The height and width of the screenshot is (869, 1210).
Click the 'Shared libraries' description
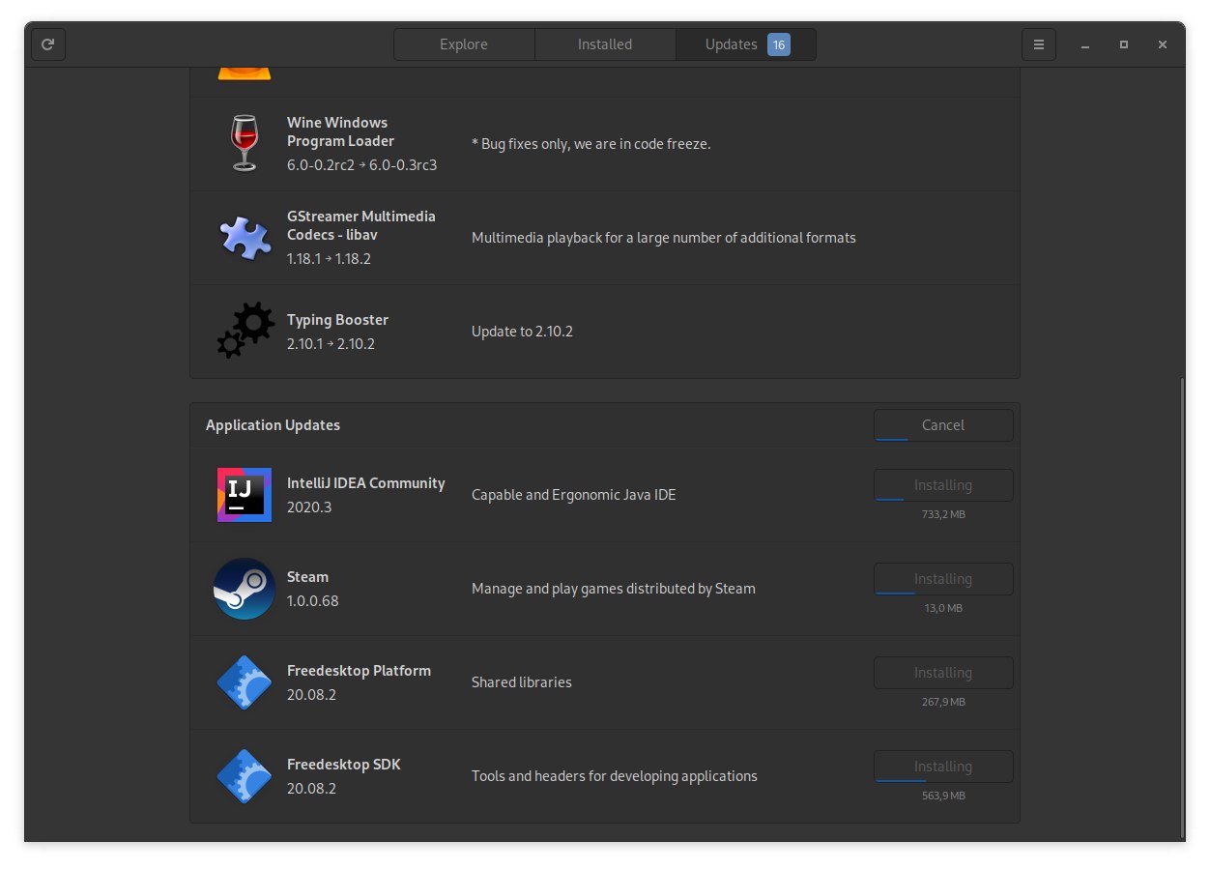522,682
